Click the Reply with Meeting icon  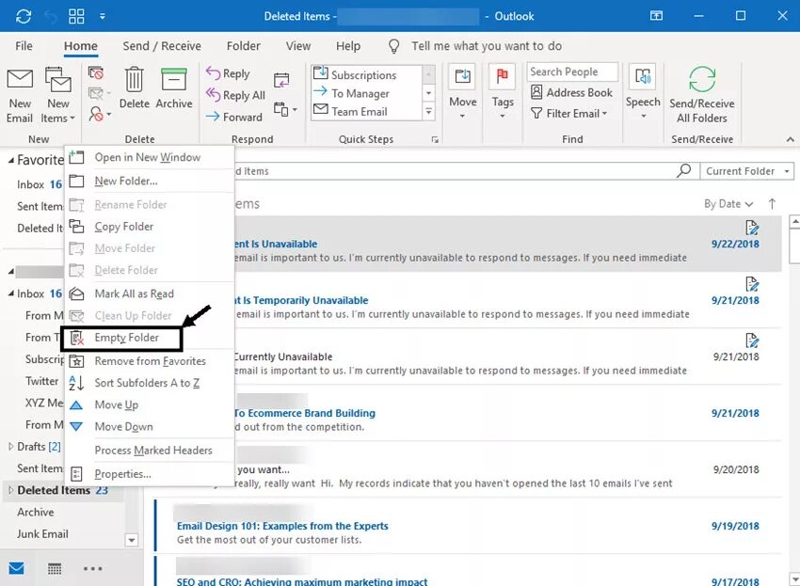point(281,80)
